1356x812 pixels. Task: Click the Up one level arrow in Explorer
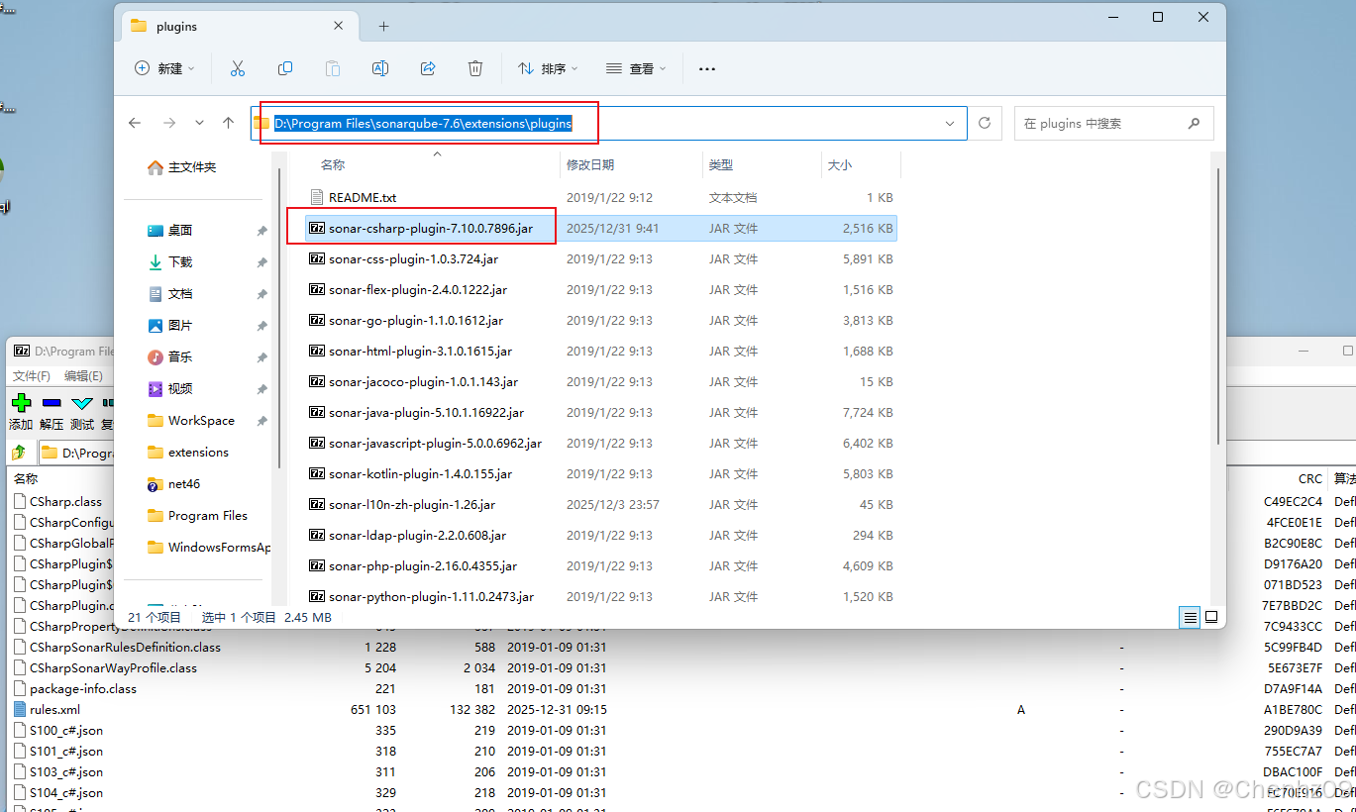229,123
